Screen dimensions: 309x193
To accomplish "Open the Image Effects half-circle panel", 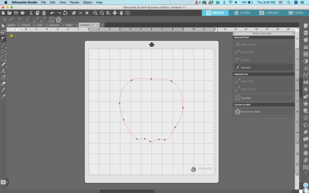I will tap(306, 61).
